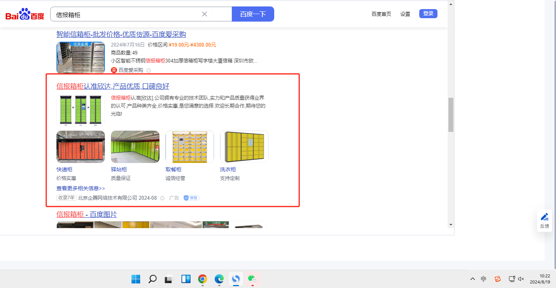Click the Baidu logo

(25, 14)
